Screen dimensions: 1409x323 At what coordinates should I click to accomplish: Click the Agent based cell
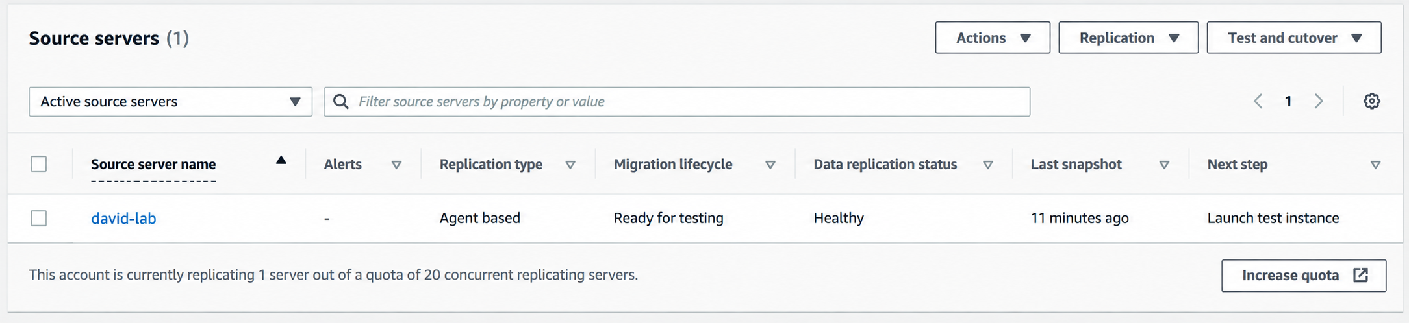[x=480, y=219]
